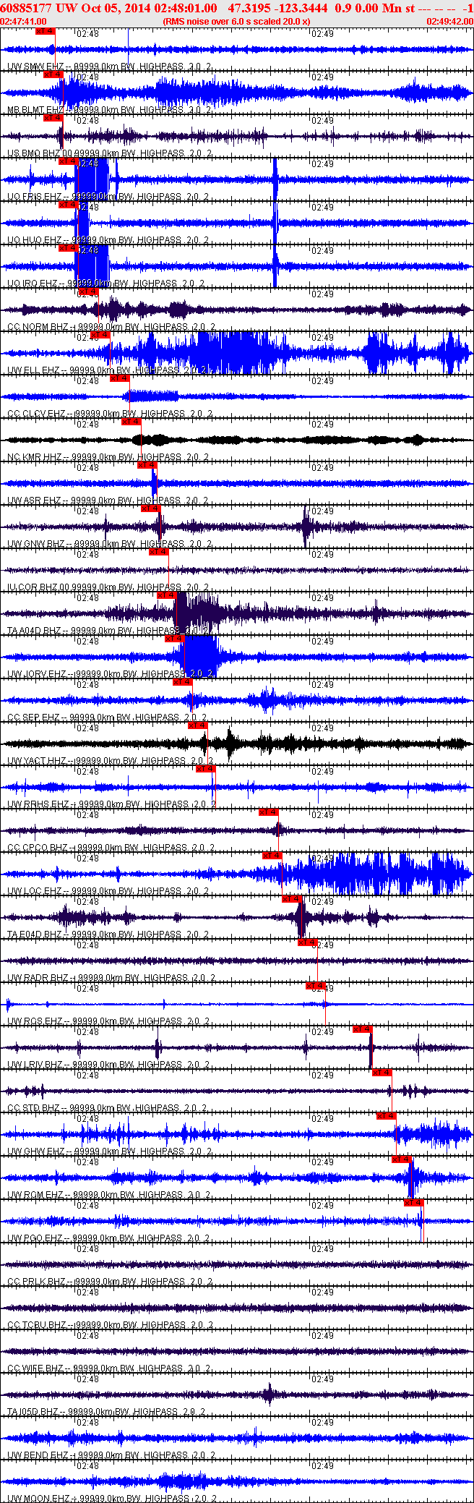Click the red pick flag on CC CPCO trace

tap(268, 812)
